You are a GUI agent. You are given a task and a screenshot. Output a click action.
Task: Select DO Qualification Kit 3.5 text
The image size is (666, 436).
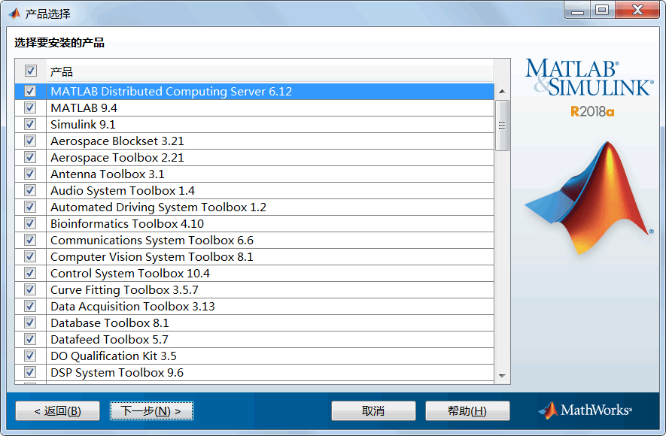[x=114, y=356]
